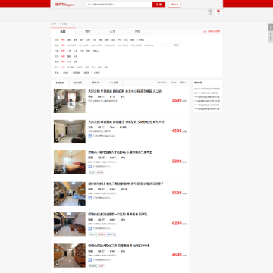Tick the first checkbox in the last filter row
This screenshot has height=273, width=273.
[61, 73]
